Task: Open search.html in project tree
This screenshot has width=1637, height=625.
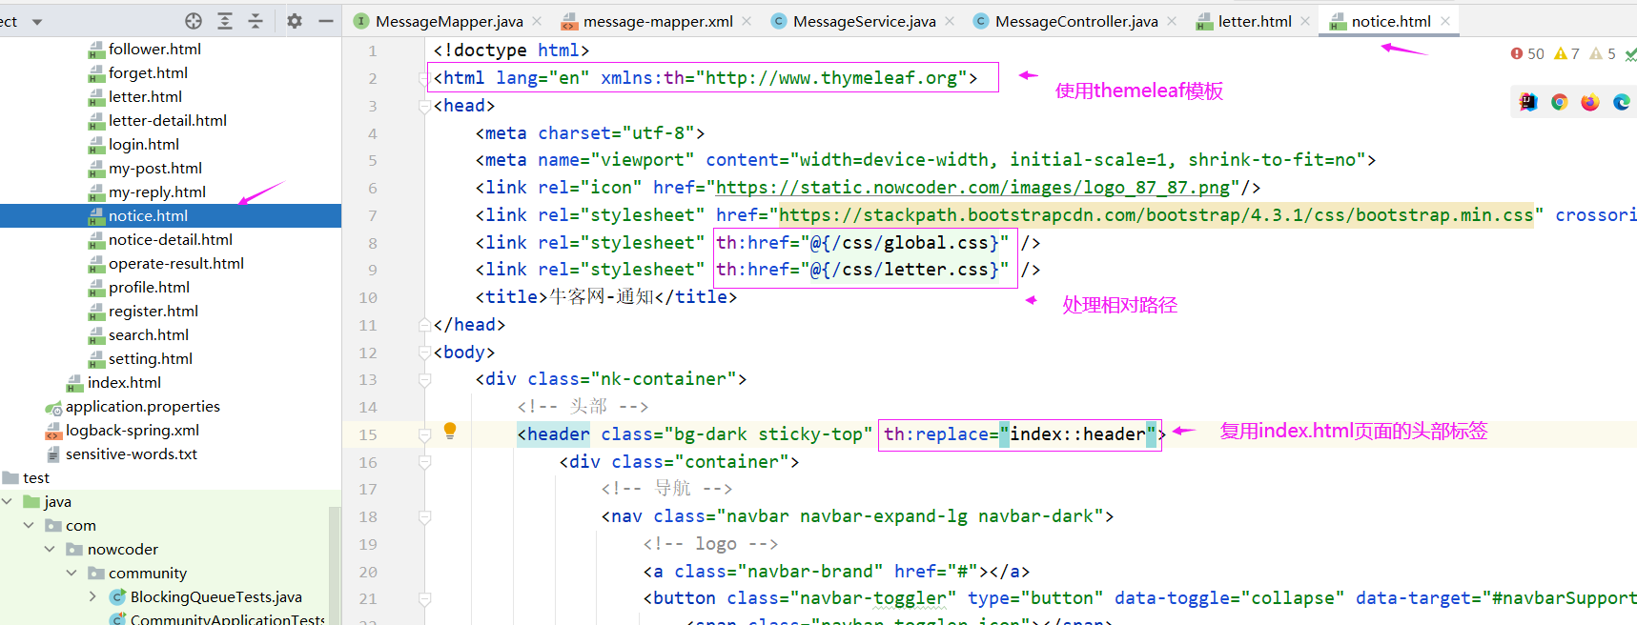Action: tap(149, 334)
